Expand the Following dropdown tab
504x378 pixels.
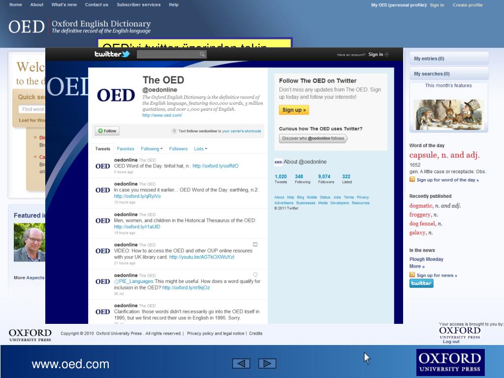pyautogui.click(x=152, y=149)
